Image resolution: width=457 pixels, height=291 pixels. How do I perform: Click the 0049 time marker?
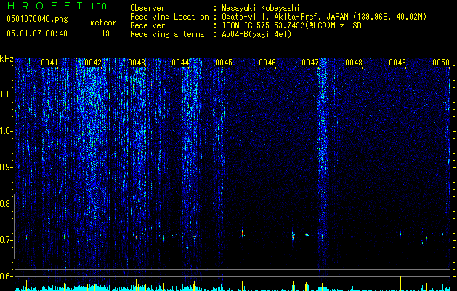pyautogui.click(x=397, y=63)
